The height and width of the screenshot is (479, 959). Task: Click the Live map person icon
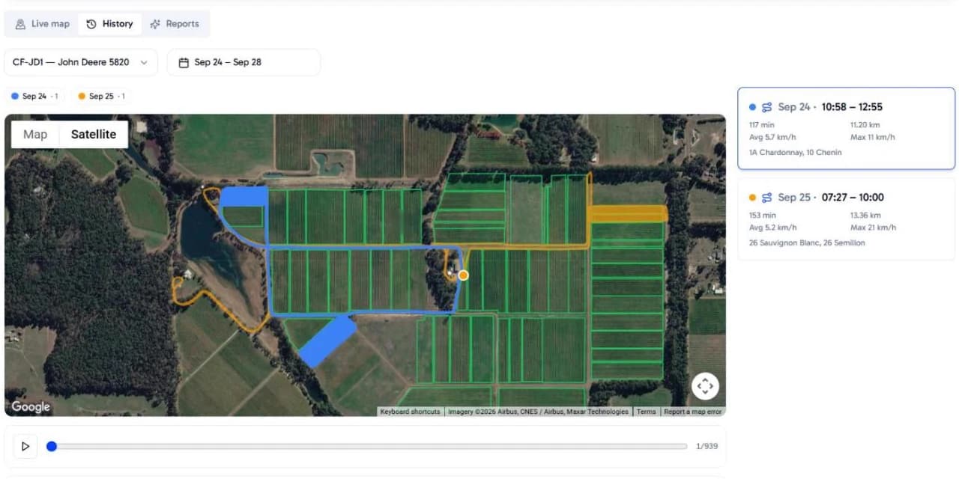20,24
